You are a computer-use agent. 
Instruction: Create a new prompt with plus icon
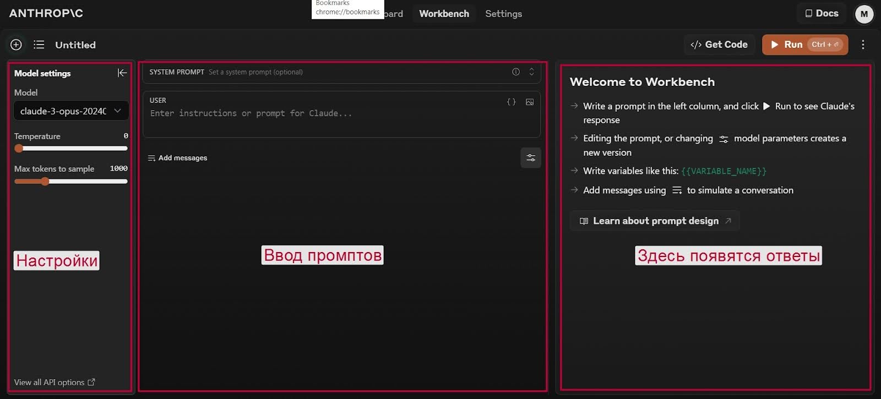coord(16,45)
